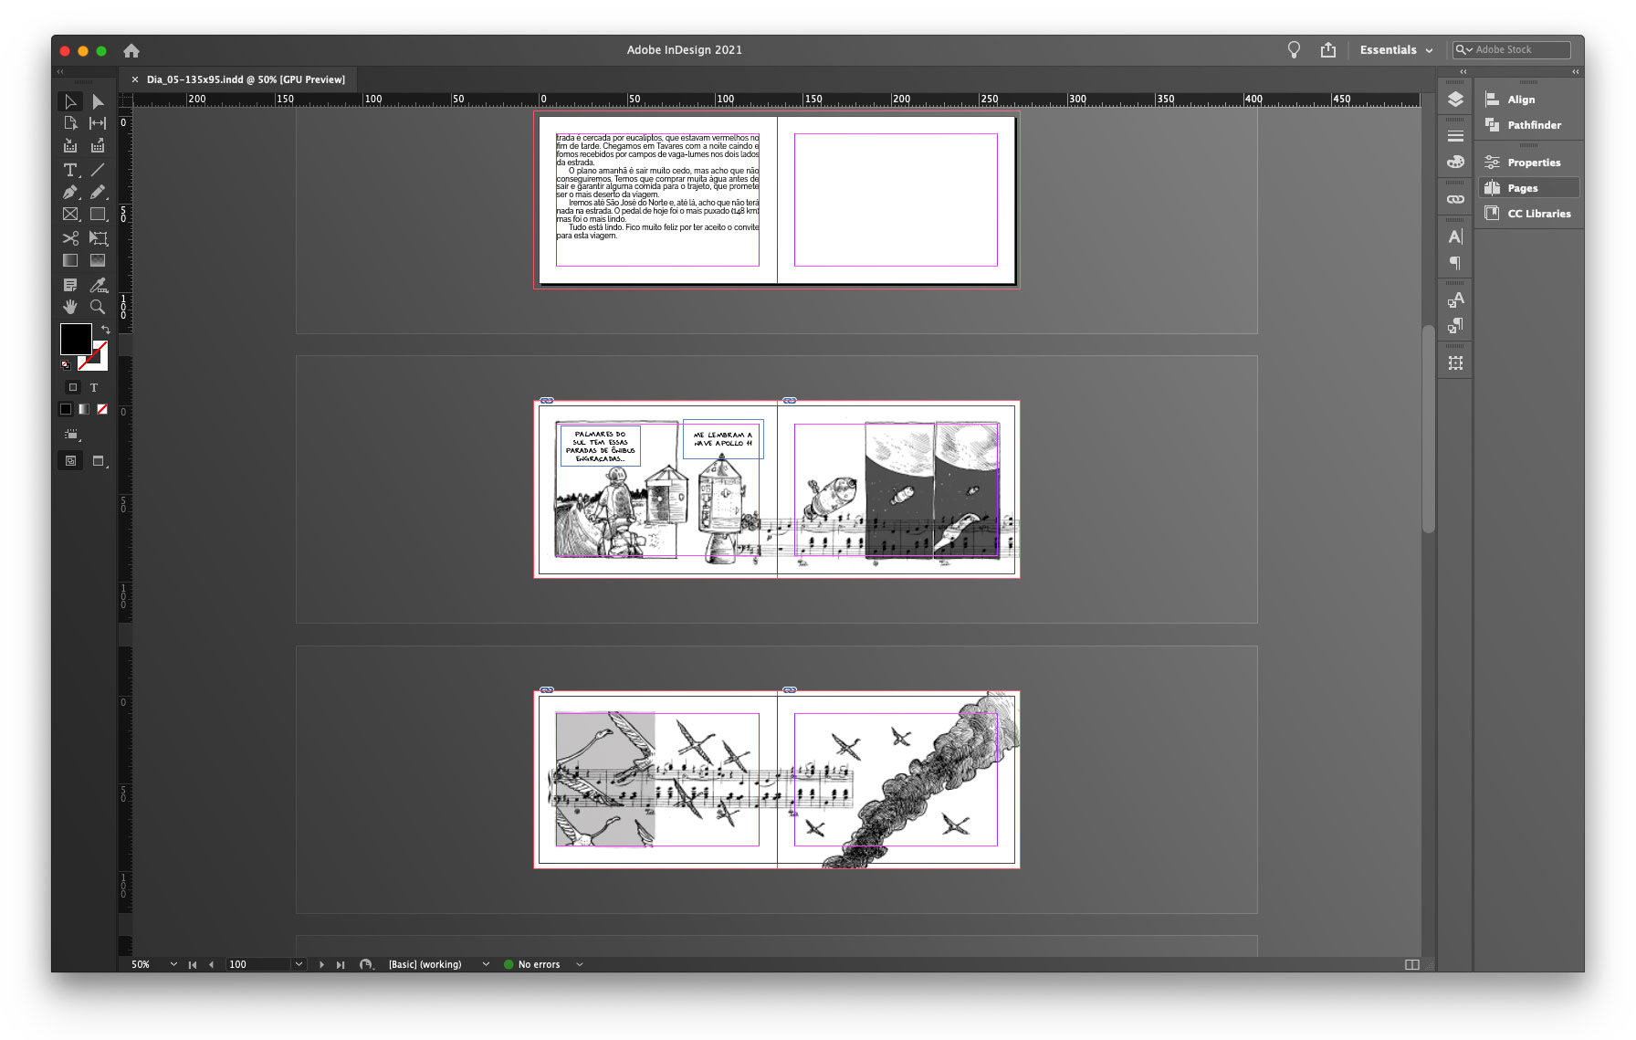1636x1040 pixels.
Task: Select the Direct Selection tool
Action: [98, 101]
